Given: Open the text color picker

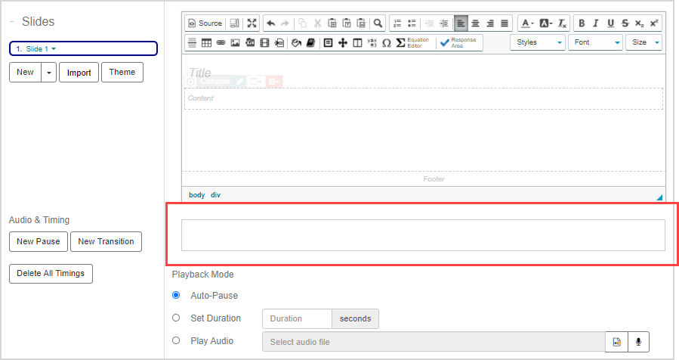Looking at the screenshot, I should tap(527, 23).
